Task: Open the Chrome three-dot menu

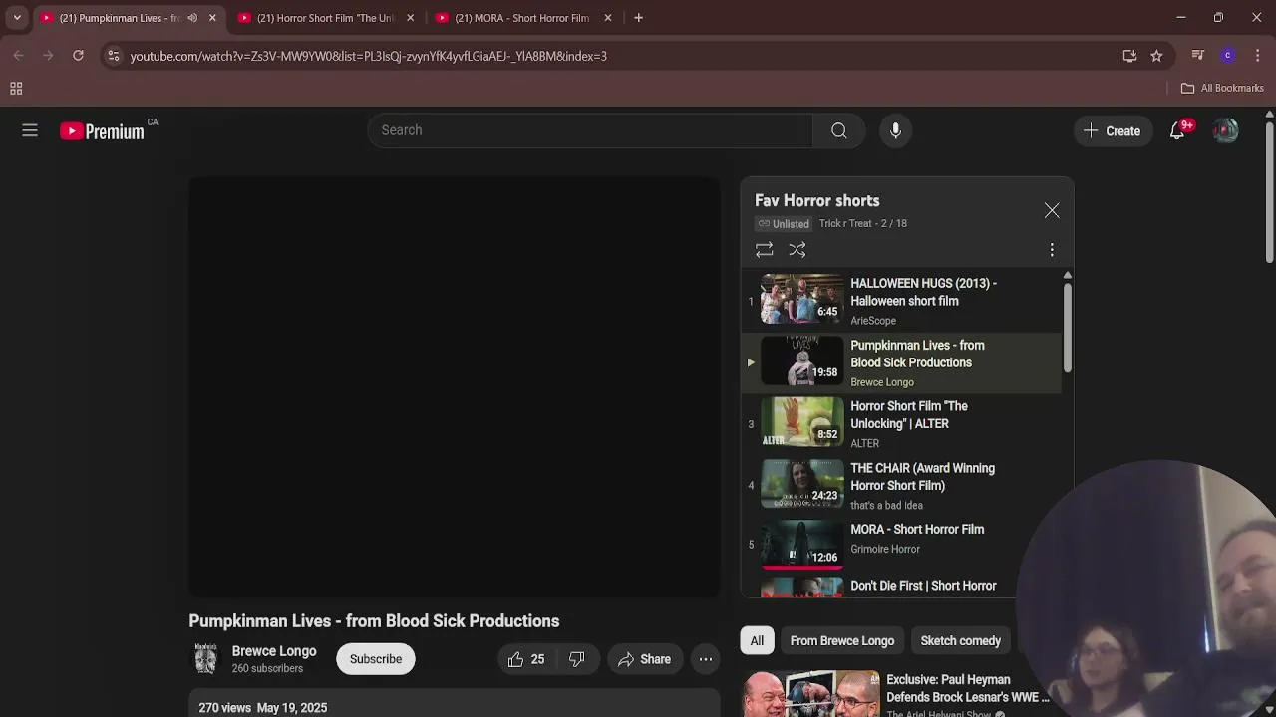Action: (1258, 56)
